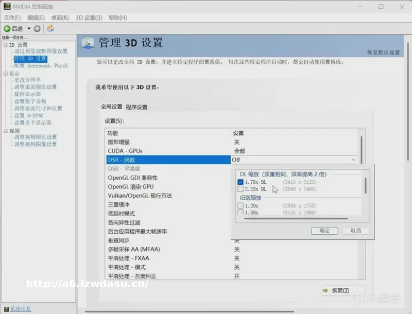Select 设置 G-SYNC in the sidebar
This screenshot has width=412, height=314.
click(x=29, y=116)
